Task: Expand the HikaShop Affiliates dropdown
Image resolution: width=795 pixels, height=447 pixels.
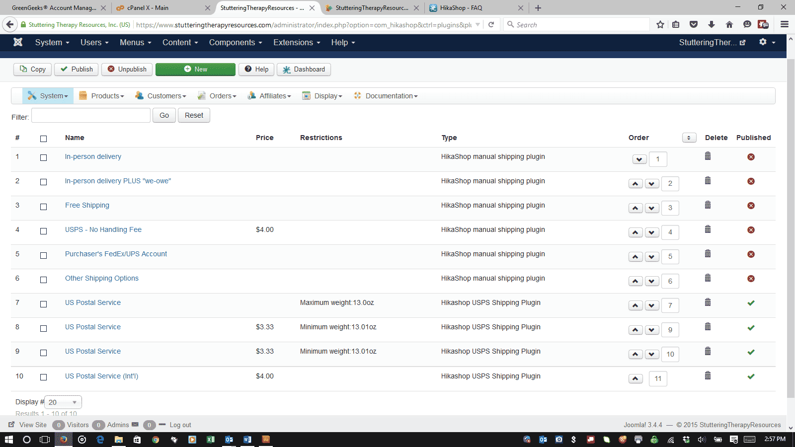Action: [x=269, y=96]
